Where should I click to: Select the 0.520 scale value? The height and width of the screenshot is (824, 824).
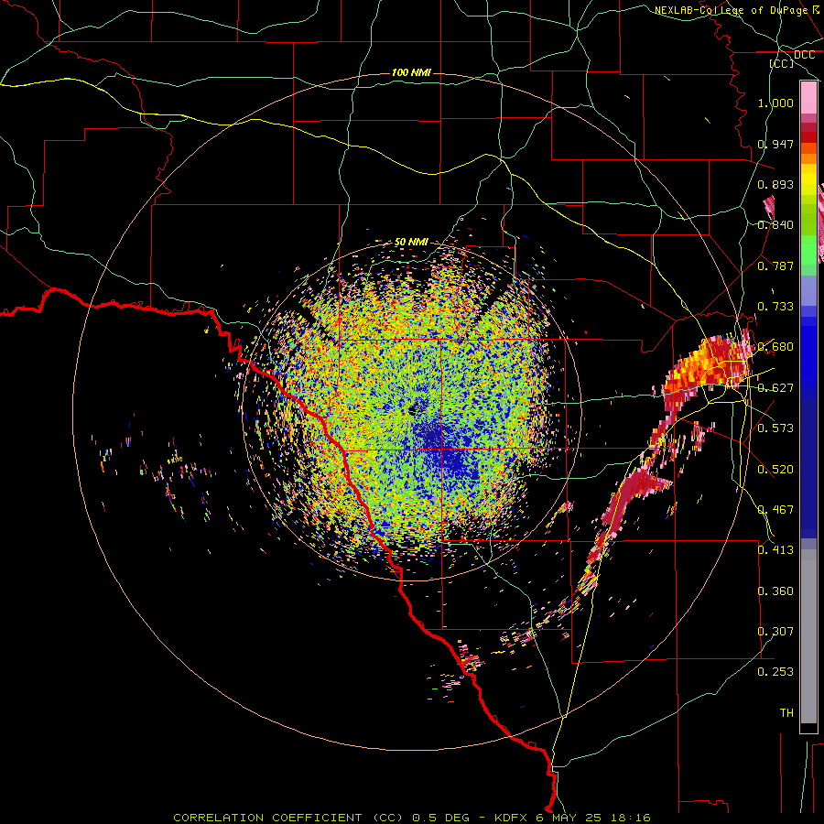[775, 470]
